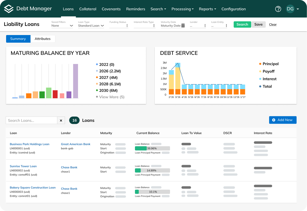
Task: Click the Clear filters link
Action: click(273, 25)
